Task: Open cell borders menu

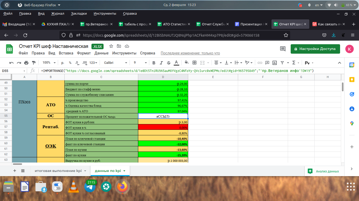Action: click(194, 63)
